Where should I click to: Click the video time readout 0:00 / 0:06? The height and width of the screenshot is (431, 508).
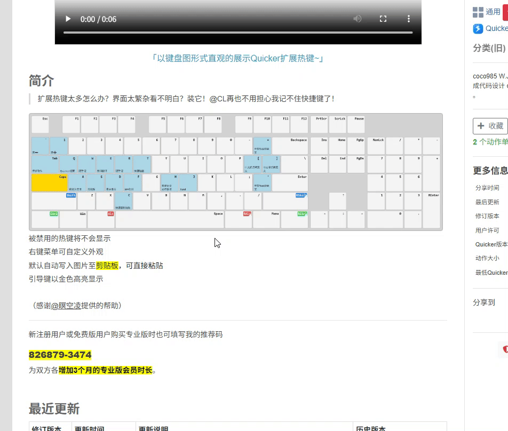point(98,19)
